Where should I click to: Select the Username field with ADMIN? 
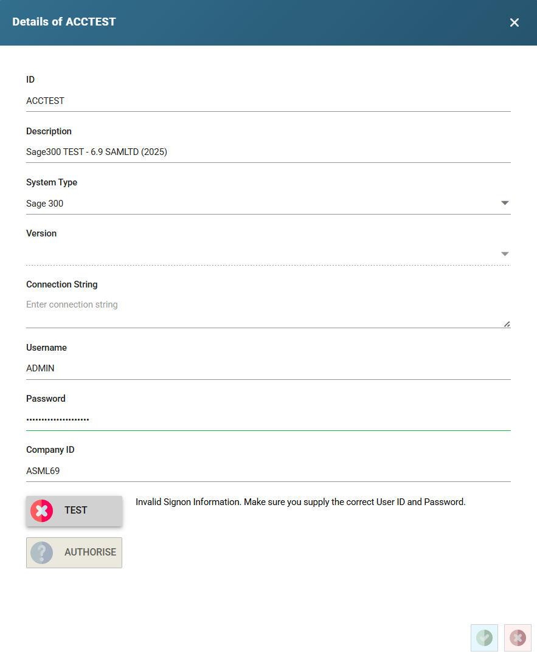click(x=268, y=368)
